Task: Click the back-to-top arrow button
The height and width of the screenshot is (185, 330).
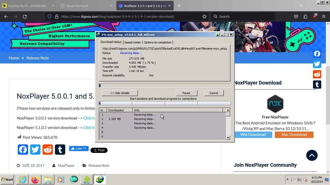Action: click(312, 155)
